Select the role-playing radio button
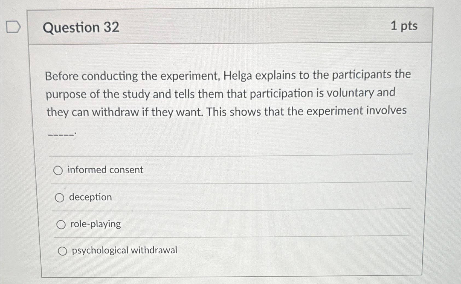461x284 pixels. [61, 225]
